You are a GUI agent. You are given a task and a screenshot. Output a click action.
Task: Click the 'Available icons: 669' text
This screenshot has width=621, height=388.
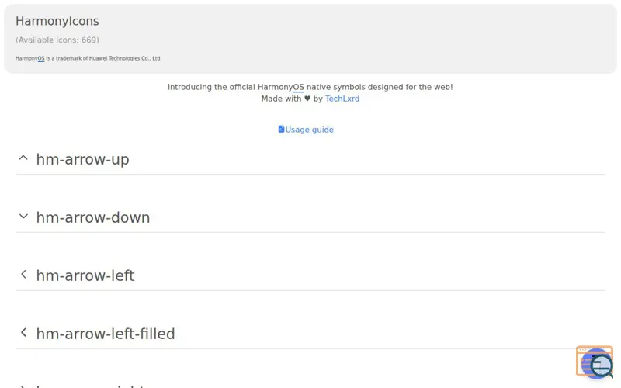coord(57,40)
